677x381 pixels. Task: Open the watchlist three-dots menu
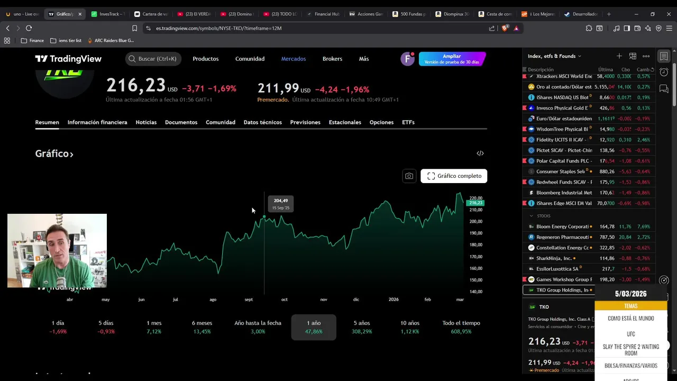click(x=646, y=56)
